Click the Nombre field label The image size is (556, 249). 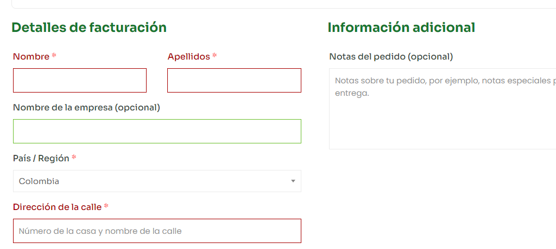click(31, 56)
